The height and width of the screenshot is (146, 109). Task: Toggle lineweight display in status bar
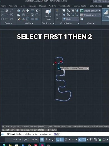coord(91,140)
